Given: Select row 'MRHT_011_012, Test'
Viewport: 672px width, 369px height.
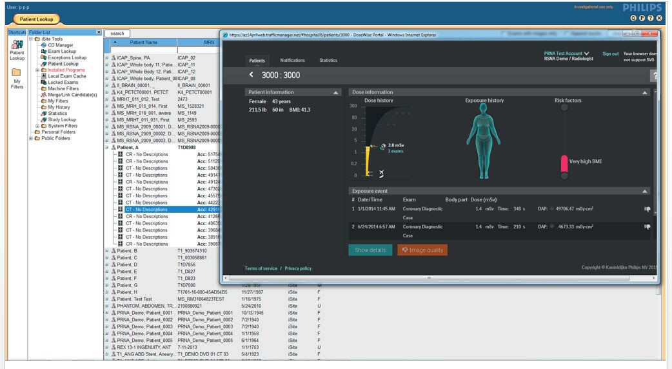Looking at the screenshot, I should (163, 99).
